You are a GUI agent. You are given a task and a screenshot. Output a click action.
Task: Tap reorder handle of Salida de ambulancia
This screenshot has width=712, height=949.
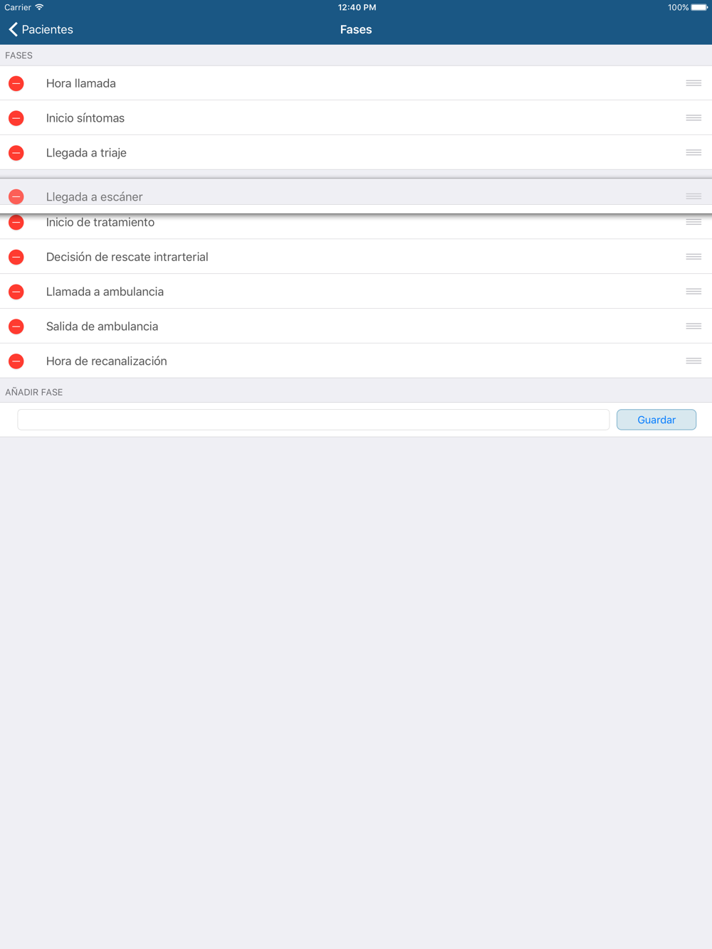point(693,327)
